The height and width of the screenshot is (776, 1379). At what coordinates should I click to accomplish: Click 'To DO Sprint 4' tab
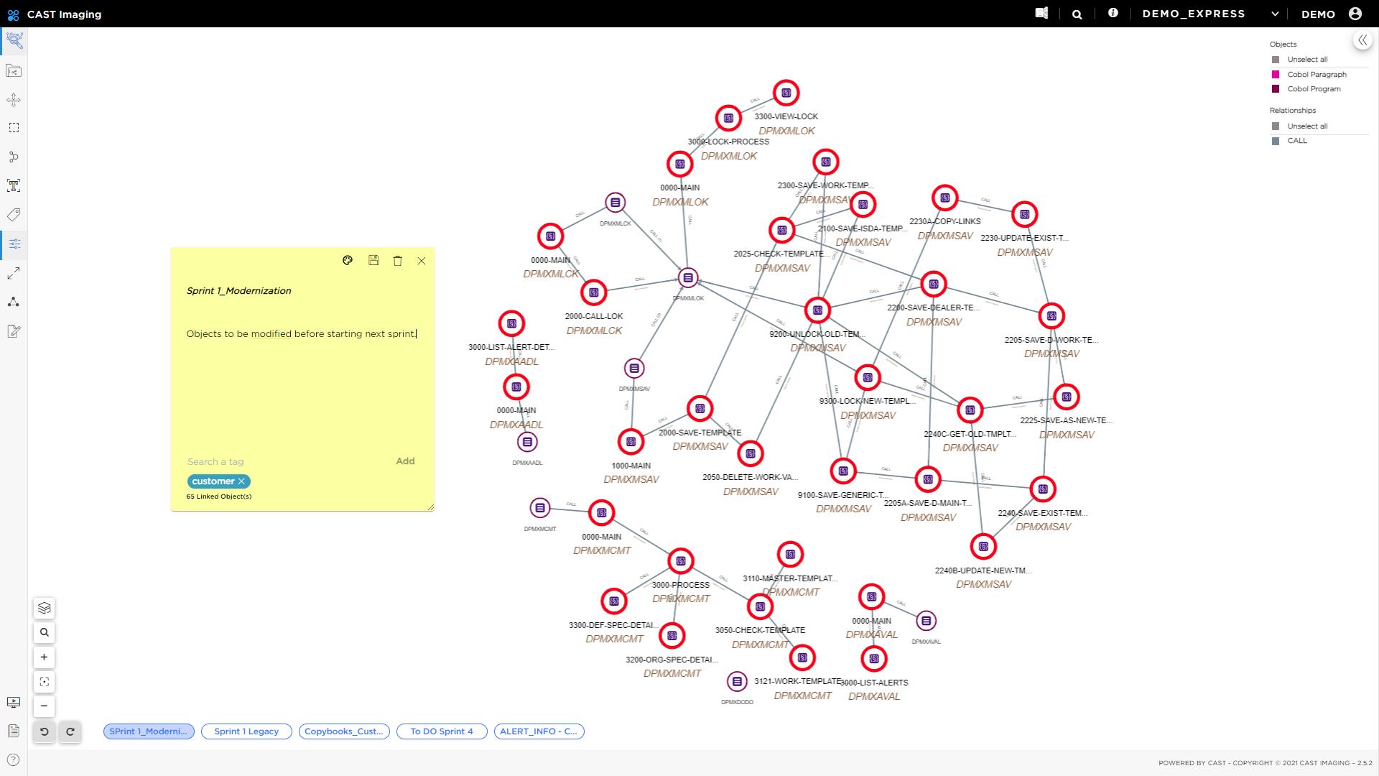[x=442, y=731]
